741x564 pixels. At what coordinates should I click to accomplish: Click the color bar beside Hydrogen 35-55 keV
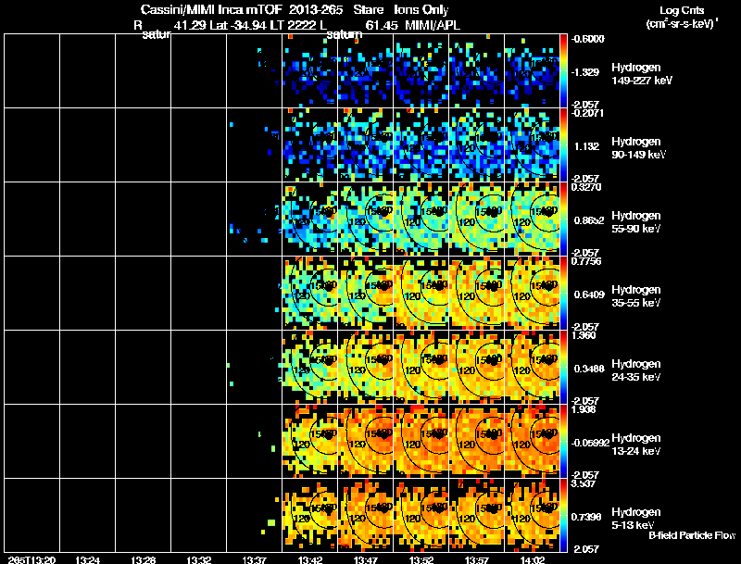coord(563,294)
